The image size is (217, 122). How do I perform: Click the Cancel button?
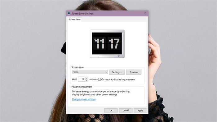tap(126, 111)
